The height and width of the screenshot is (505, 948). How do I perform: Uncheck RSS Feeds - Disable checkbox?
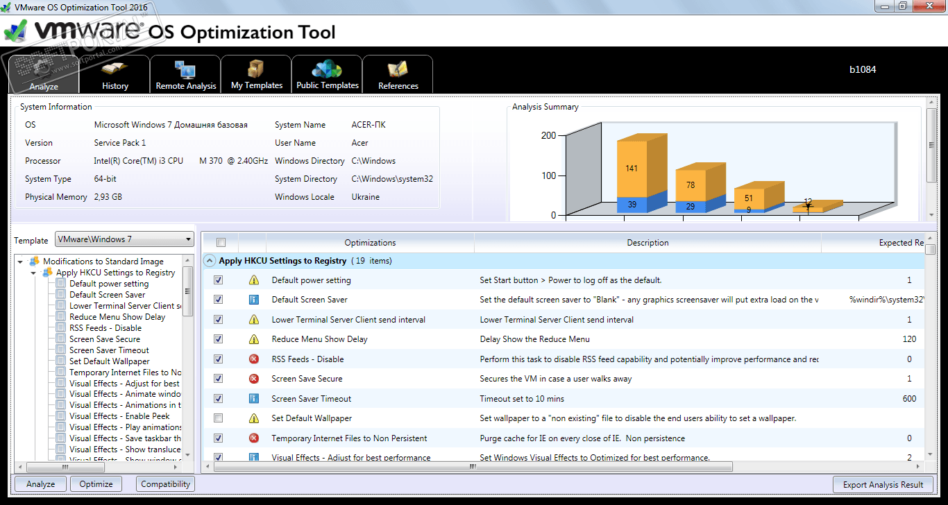[219, 359]
